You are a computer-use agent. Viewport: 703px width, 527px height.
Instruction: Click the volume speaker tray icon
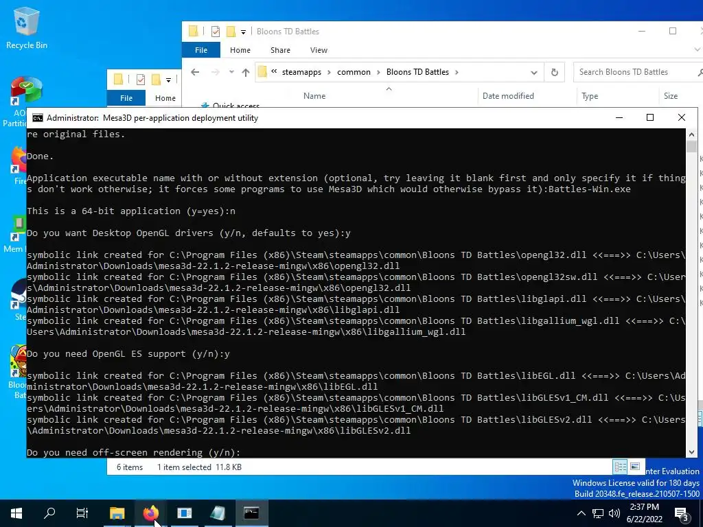[614, 513]
